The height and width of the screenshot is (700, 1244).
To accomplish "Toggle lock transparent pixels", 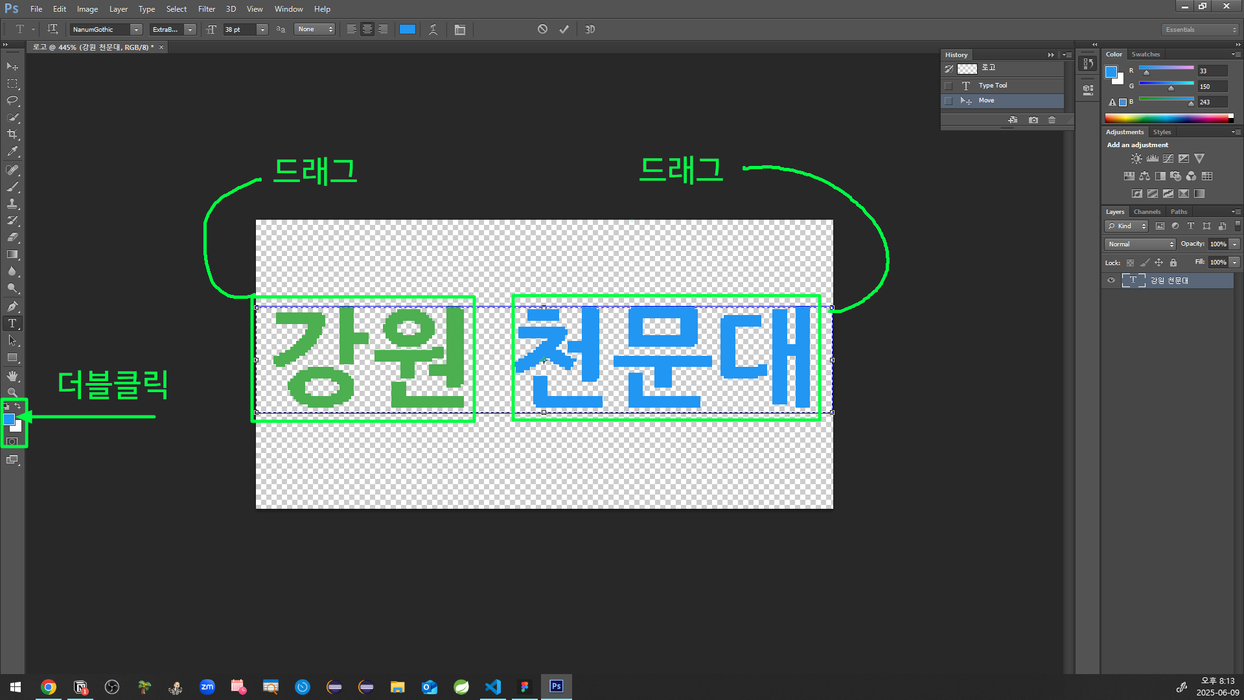I will tap(1130, 262).
